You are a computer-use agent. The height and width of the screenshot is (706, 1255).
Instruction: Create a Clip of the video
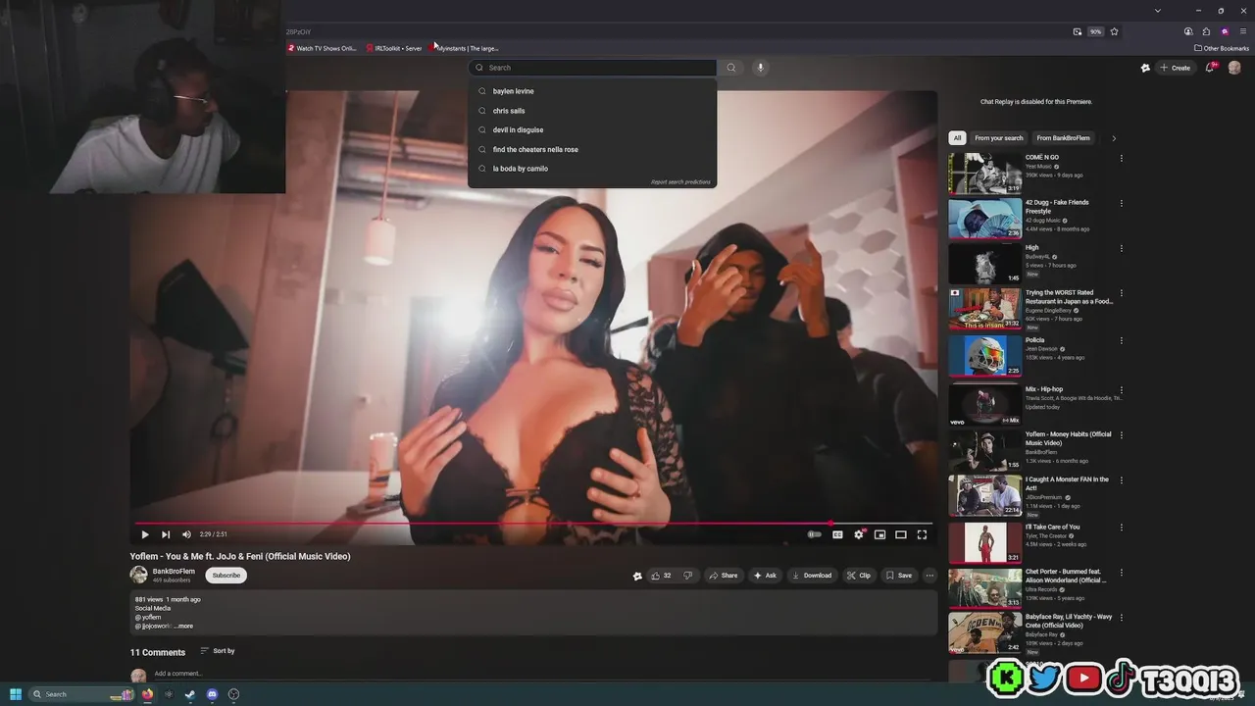point(858,576)
